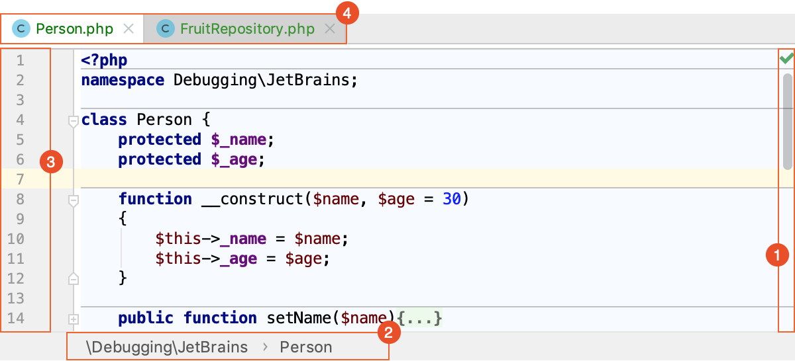
Task: Close the Person.php tab
Action: tap(129, 29)
